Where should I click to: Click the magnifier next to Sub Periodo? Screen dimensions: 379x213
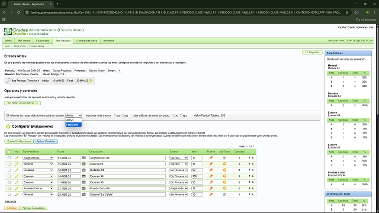[8, 80]
